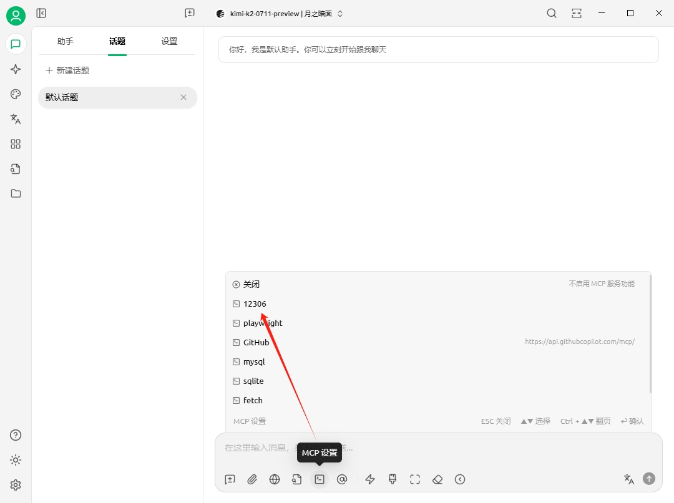Viewport: 674px width, 503px height.
Task: Focus the message input field
Action: tap(439, 448)
